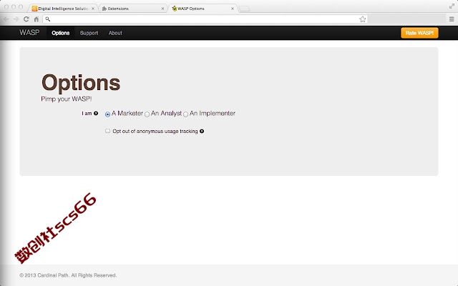This screenshot has height=286, width=458.
Task: Click the browser forward arrow
Action: [16, 19]
